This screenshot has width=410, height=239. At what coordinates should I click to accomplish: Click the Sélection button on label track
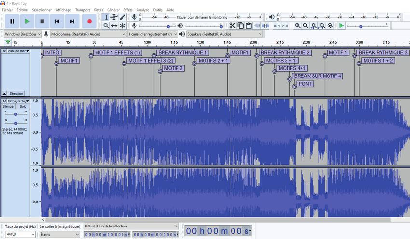16,93
